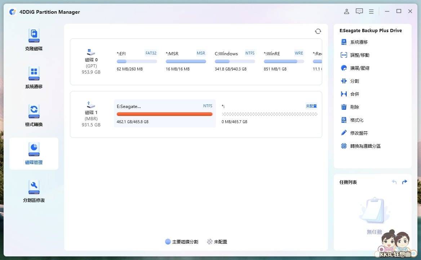
Task: Open the user account icon at top right
Action: click(x=346, y=11)
